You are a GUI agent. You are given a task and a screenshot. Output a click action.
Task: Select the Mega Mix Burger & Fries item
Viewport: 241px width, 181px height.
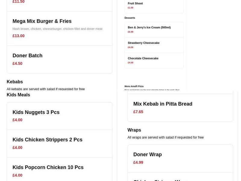pos(42,21)
